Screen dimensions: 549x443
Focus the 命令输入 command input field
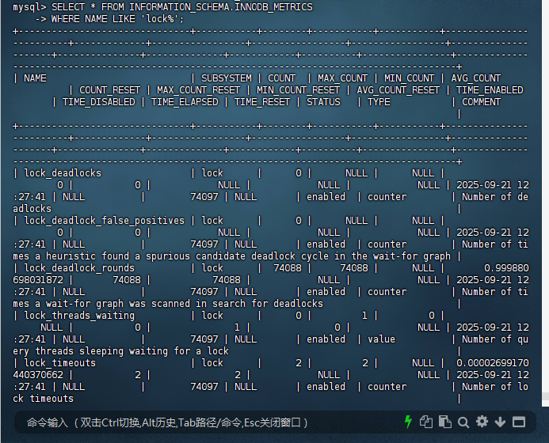pos(210,422)
